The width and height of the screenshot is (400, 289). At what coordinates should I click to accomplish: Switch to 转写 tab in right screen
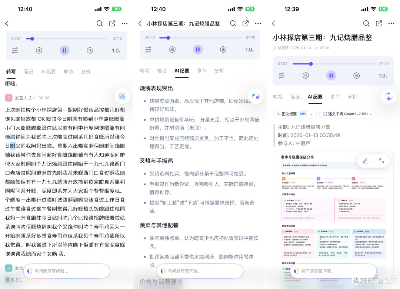(277, 96)
